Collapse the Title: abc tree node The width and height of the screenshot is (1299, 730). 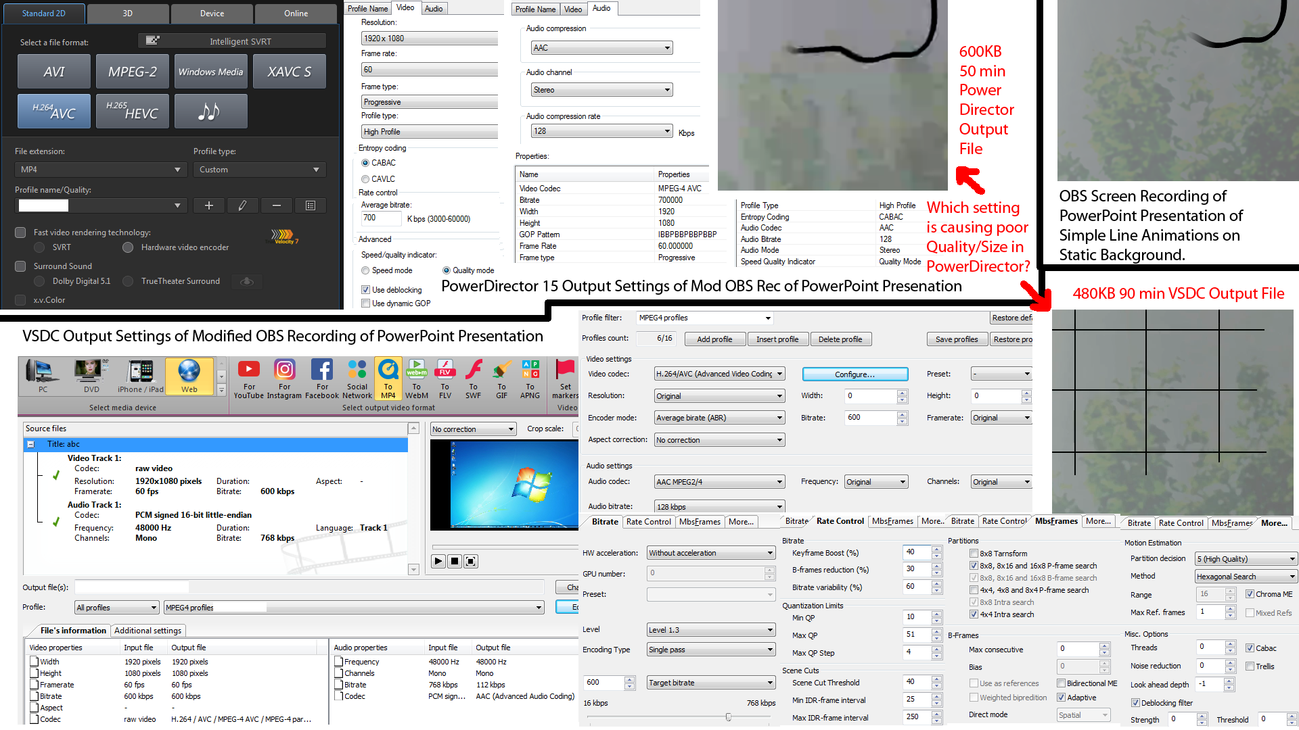(30, 444)
